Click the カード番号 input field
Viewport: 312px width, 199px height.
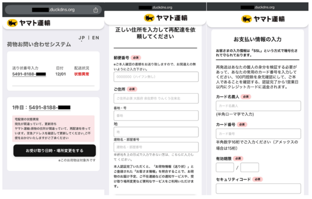click(x=258, y=134)
